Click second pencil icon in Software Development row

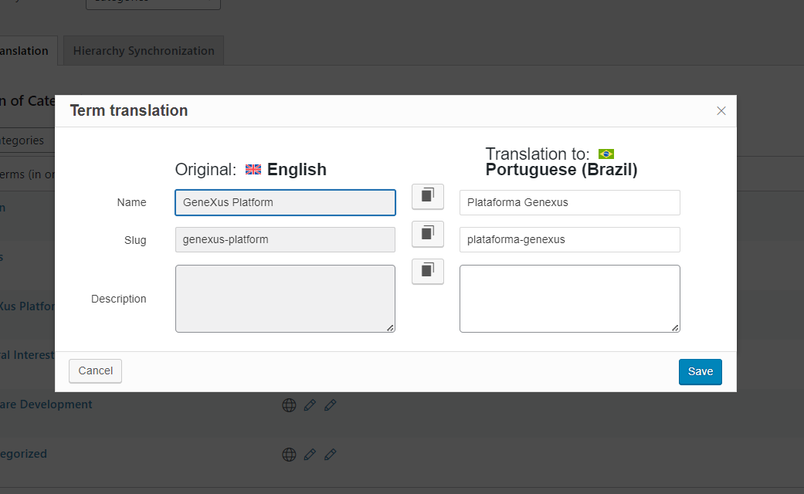click(x=331, y=405)
